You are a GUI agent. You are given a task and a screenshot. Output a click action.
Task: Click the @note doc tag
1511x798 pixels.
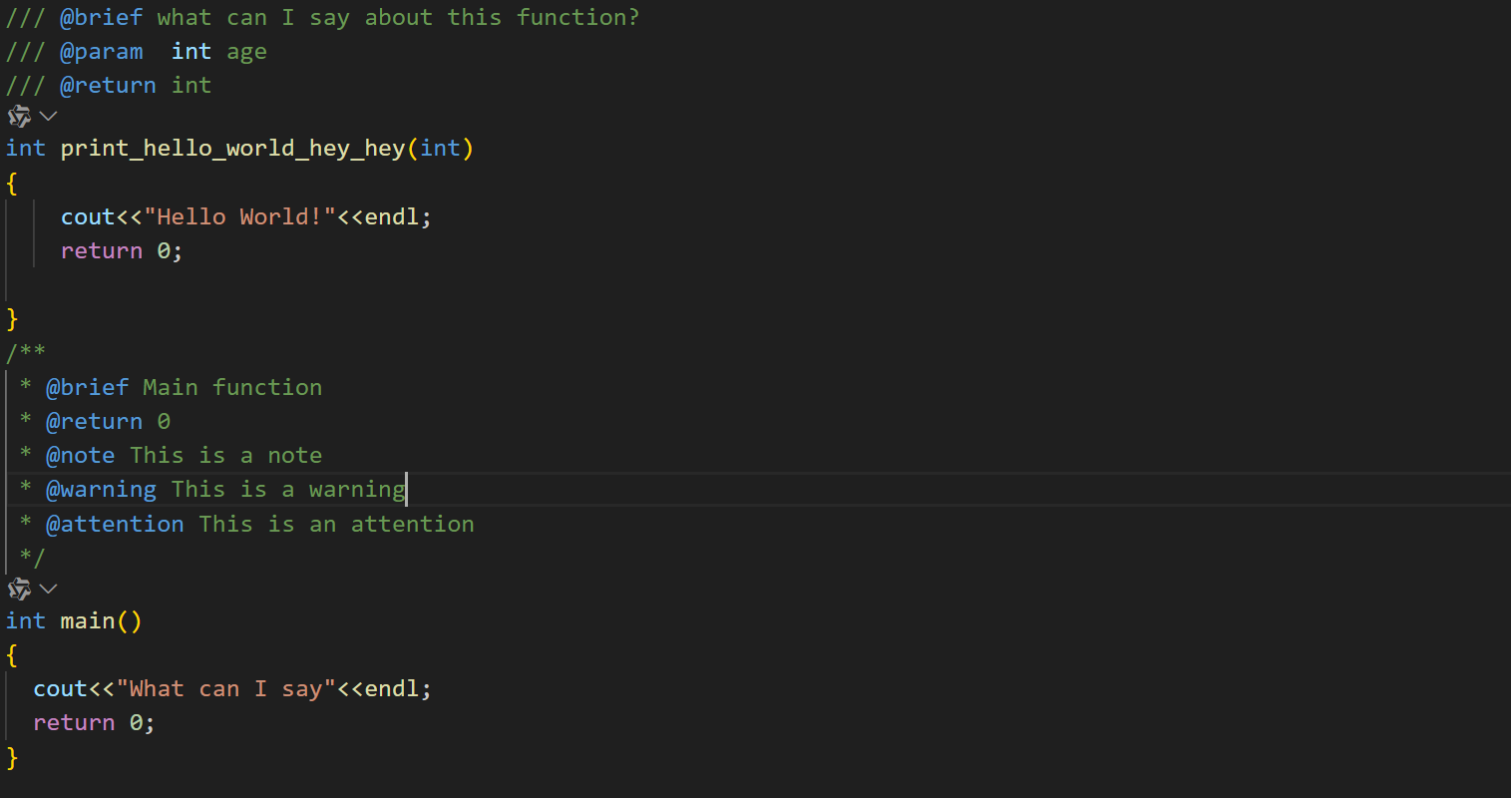(80, 456)
